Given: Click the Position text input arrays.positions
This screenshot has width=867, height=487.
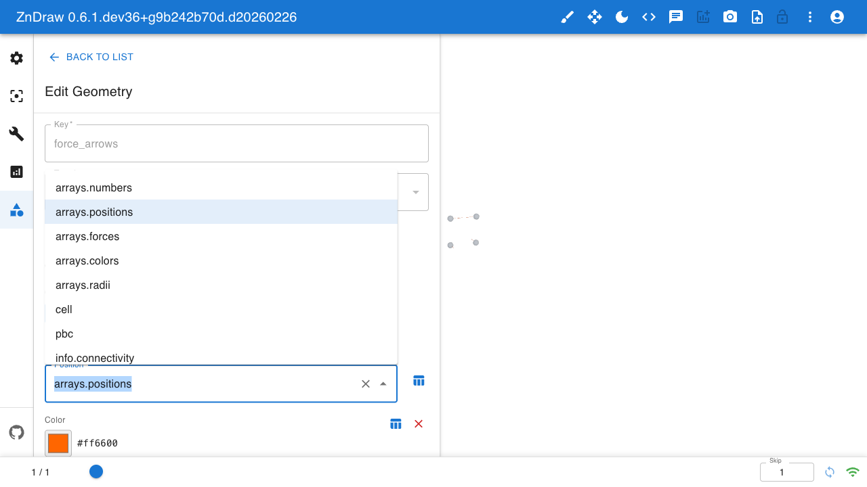Looking at the screenshot, I should coord(203,384).
